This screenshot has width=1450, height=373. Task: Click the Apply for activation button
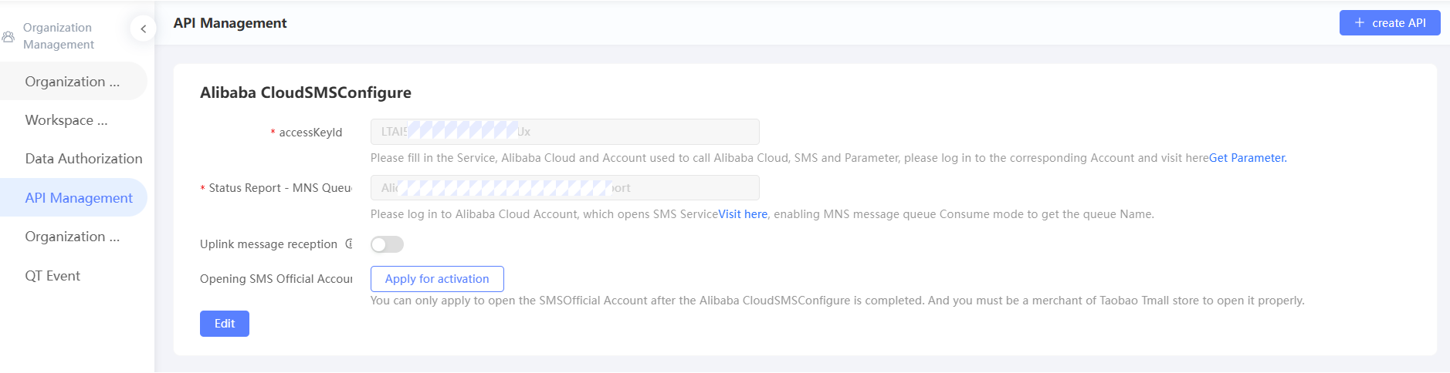click(x=437, y=279)
